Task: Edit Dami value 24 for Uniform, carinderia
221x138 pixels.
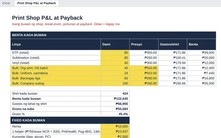Action: pyautogui.click(x=115, y=73)
